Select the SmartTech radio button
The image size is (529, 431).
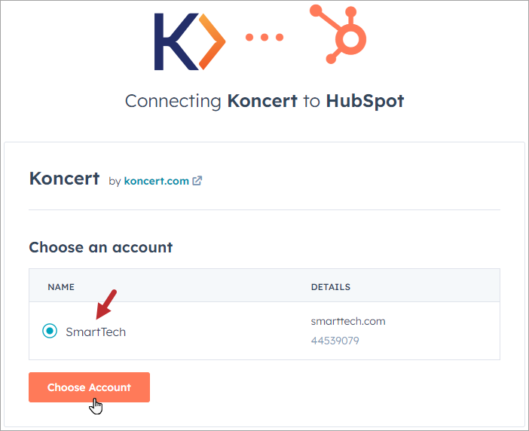pos(50,331)
